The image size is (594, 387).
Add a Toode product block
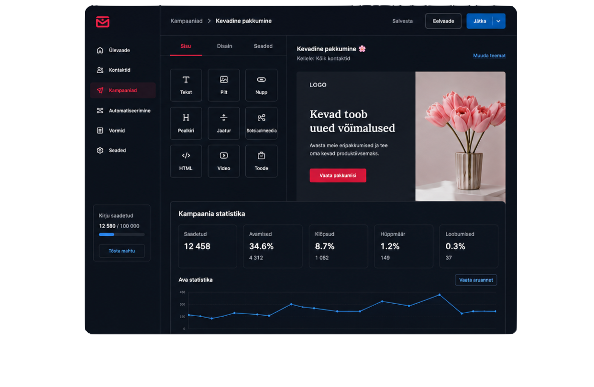261,161
